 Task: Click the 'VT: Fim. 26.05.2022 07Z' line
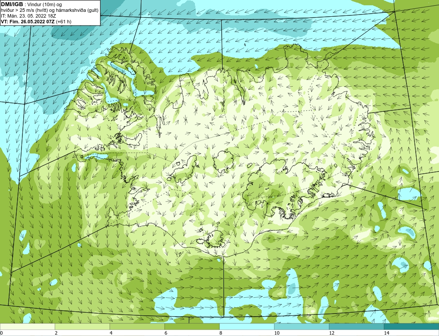coord(28,22)
